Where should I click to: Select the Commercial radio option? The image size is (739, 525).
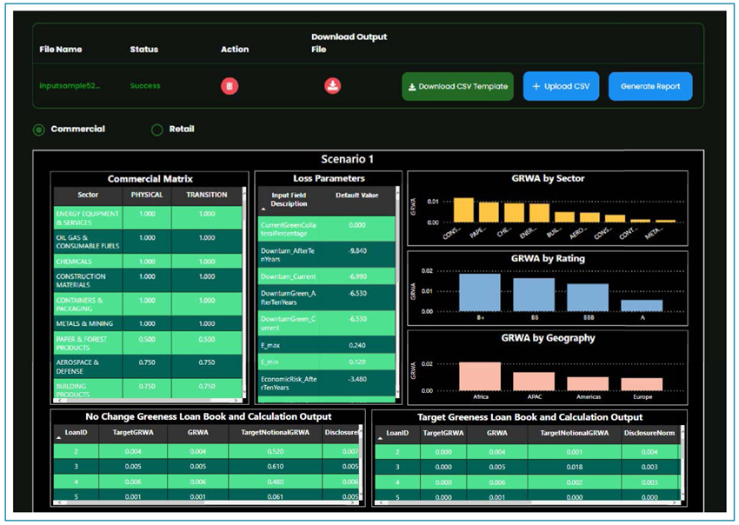[x=39, y=130]
